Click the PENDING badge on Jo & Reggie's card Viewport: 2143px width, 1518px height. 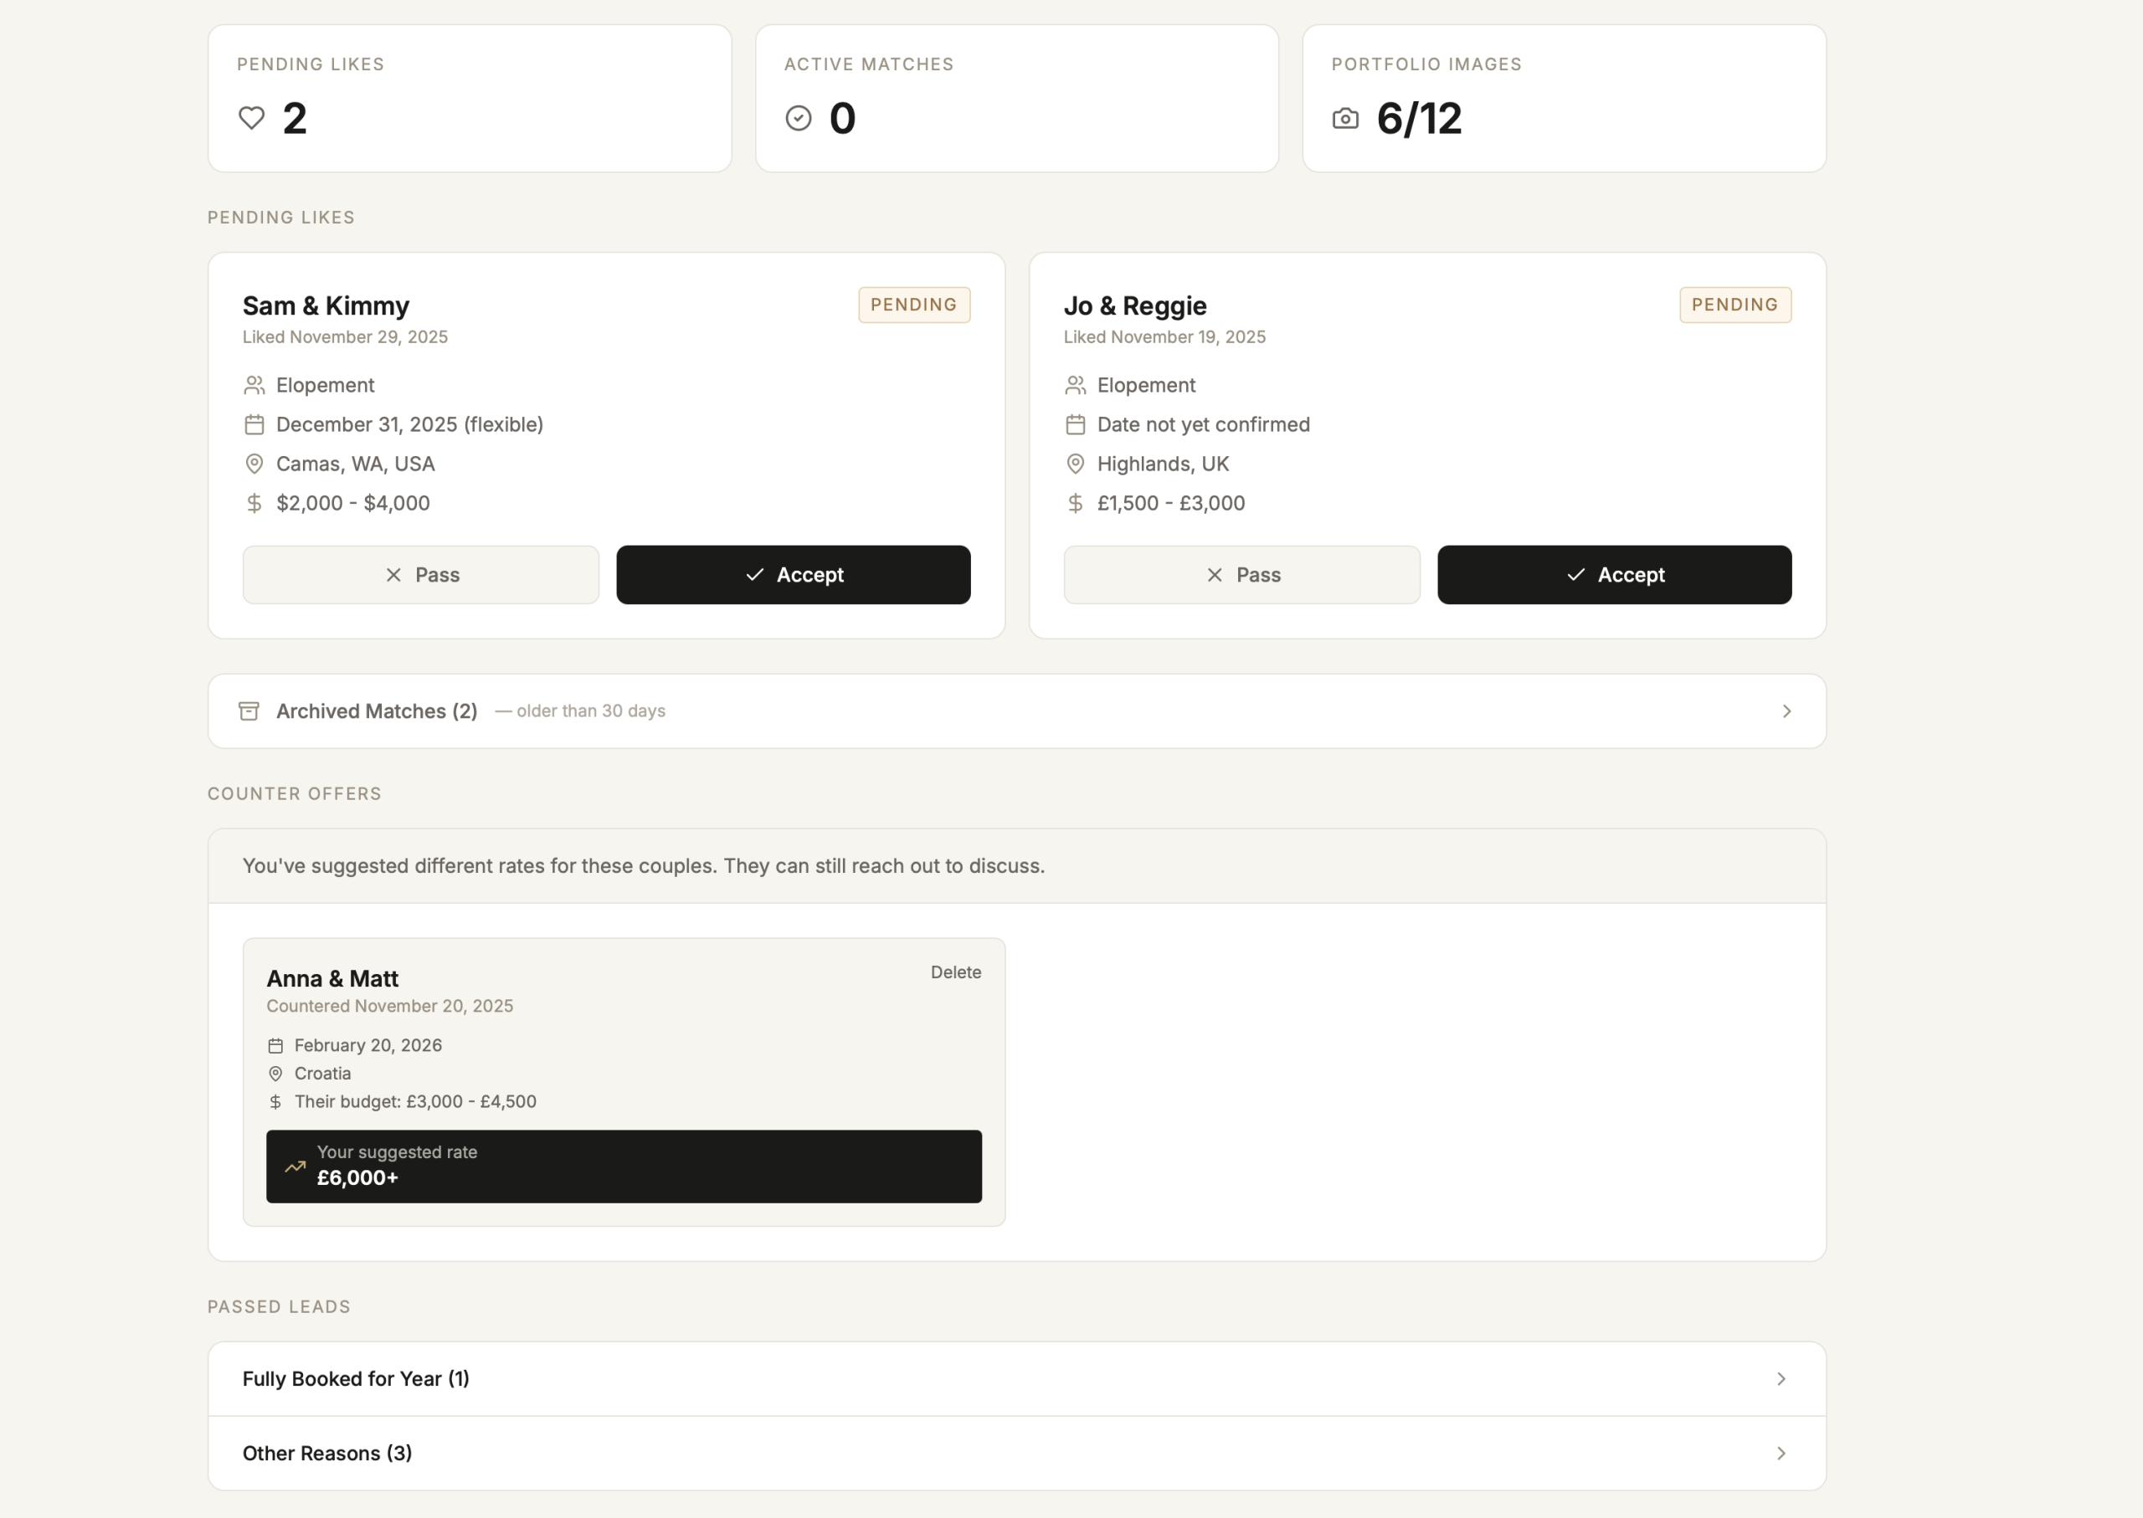[x=1734, y=305]
